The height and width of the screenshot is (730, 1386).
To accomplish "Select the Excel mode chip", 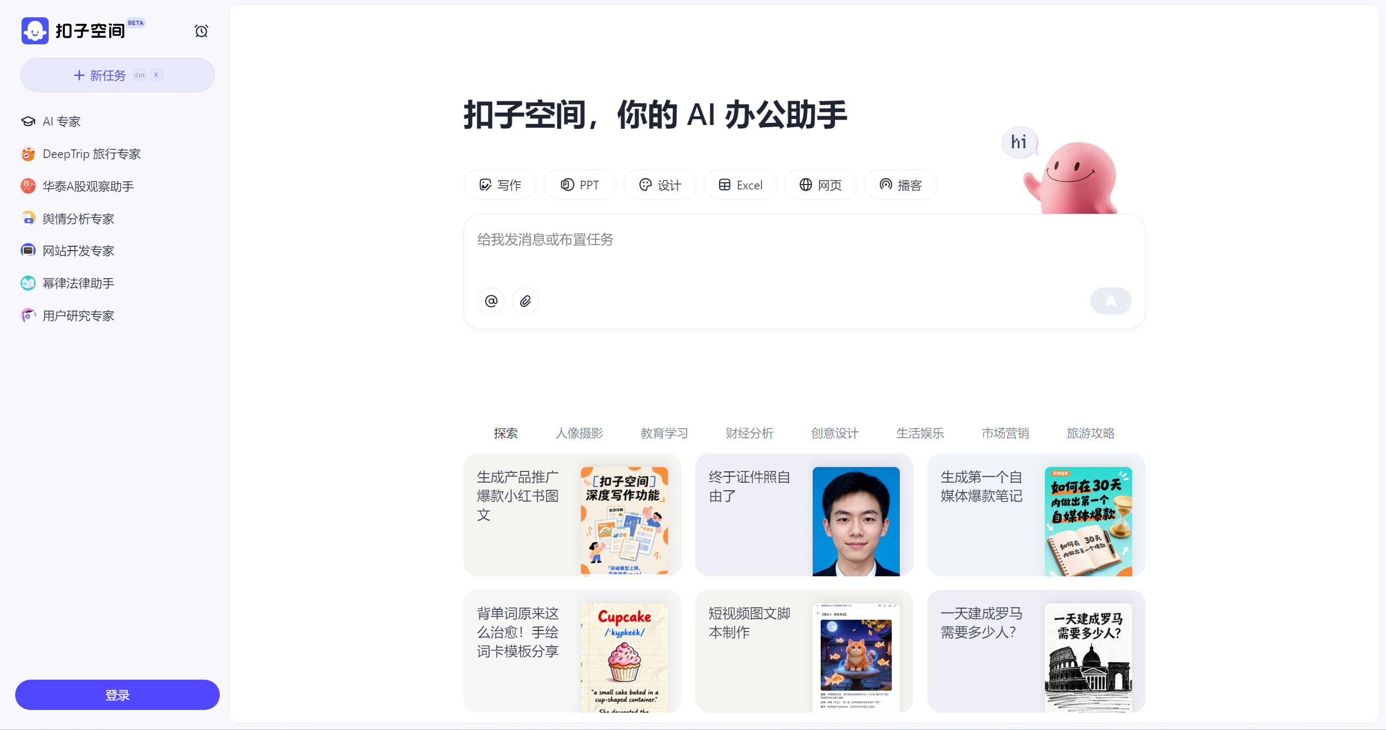I will 740,185.
